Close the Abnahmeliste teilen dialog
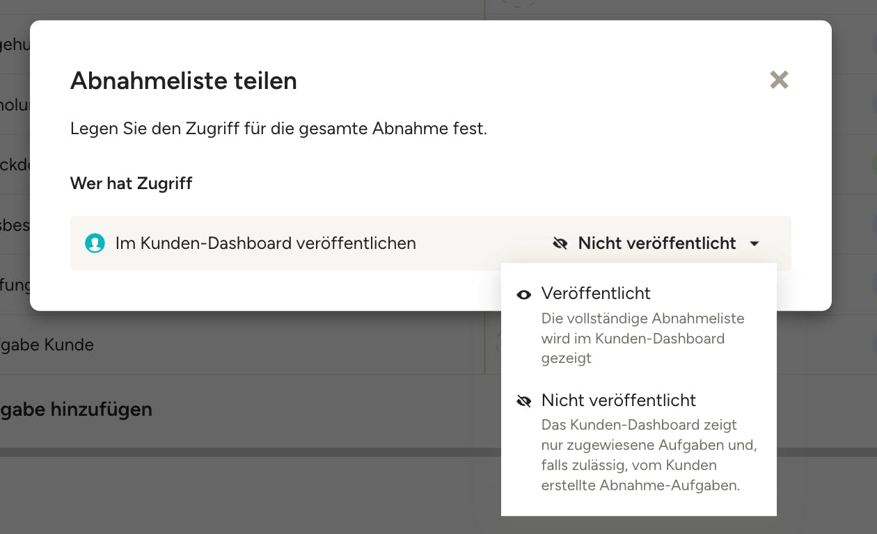Image resolution: width=877 pixels, height=534 pixels. click(x=779, y=80)
